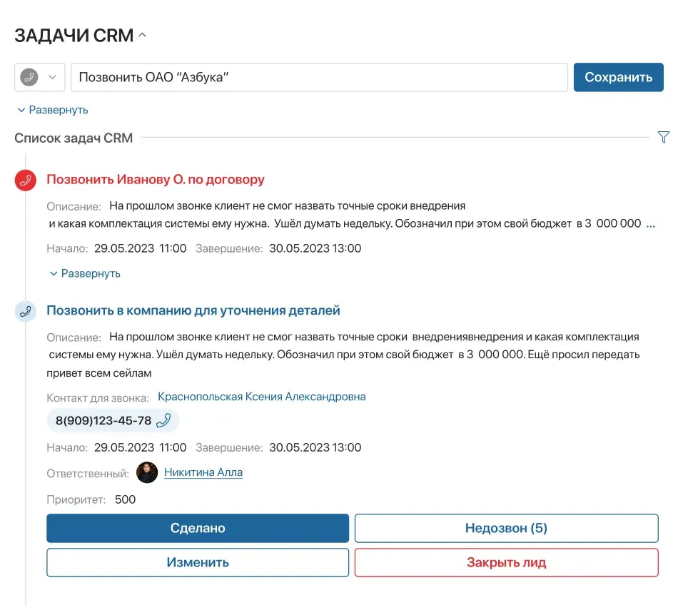Click the task name input field
Screen dimensions: 688x605
pyautogui.click(x=319, y=78)
